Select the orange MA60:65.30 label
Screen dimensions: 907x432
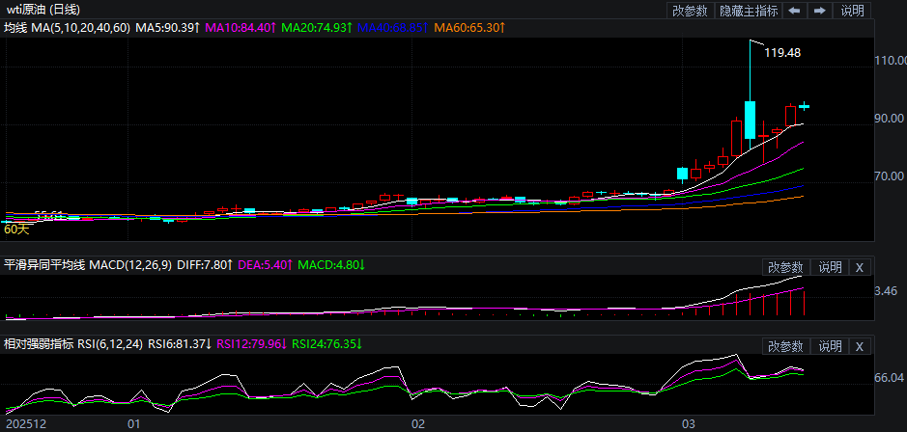point(470,29)
